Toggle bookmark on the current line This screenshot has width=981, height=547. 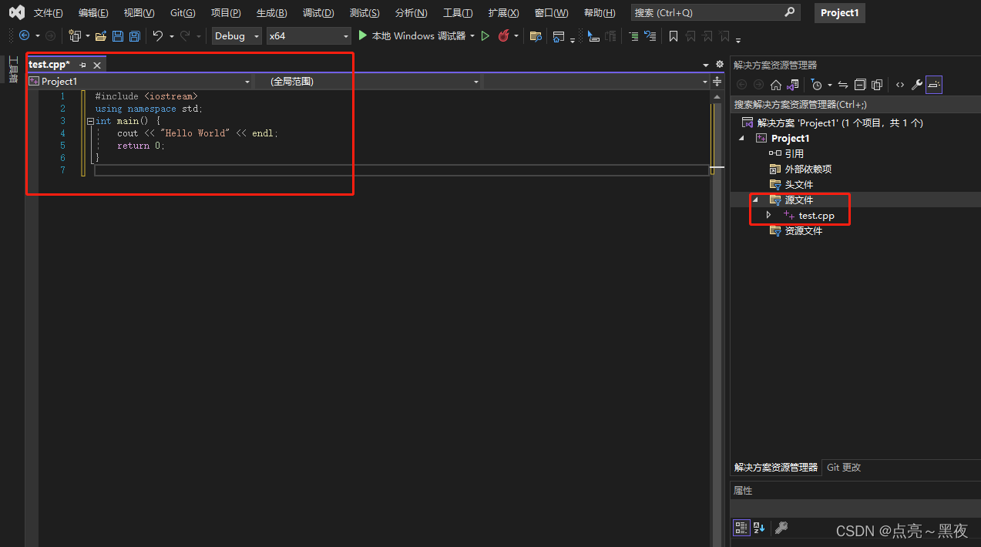pyautogui.click(x=674, y=36)
